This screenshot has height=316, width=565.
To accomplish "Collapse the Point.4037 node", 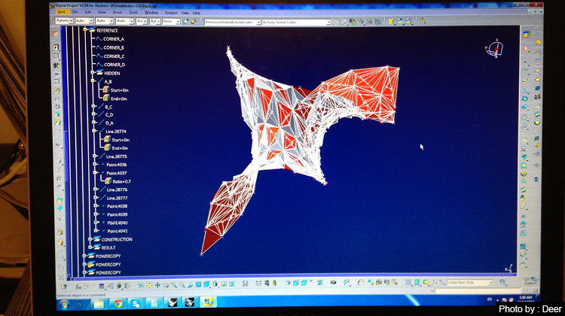I will pos(95,172).
